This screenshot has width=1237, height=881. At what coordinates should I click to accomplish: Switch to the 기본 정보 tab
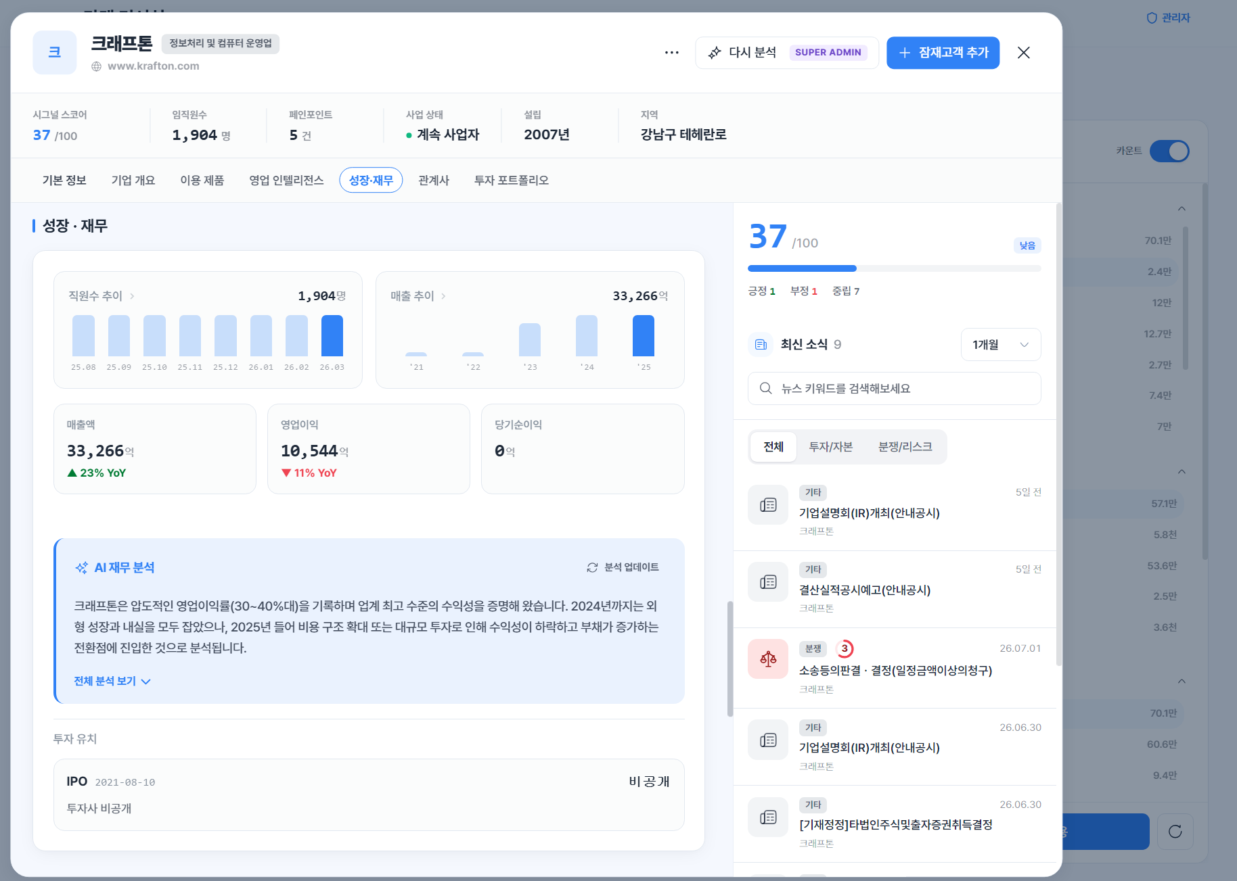pyautogui.click(x=64, y=181)
